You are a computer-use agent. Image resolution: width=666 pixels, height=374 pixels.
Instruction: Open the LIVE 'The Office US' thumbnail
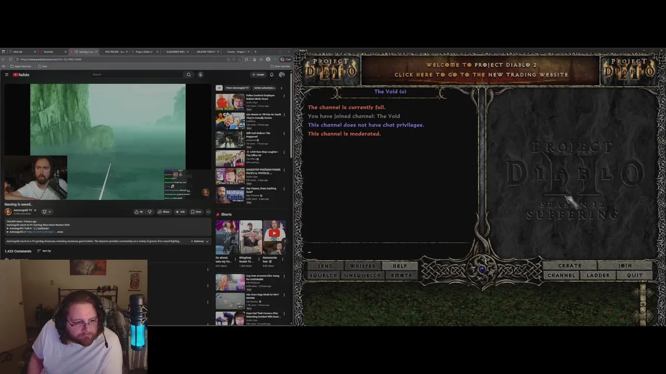click(230, 158)
